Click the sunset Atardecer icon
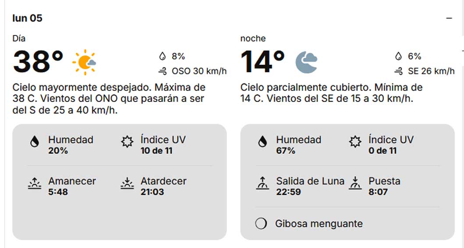 pos(127,184)
